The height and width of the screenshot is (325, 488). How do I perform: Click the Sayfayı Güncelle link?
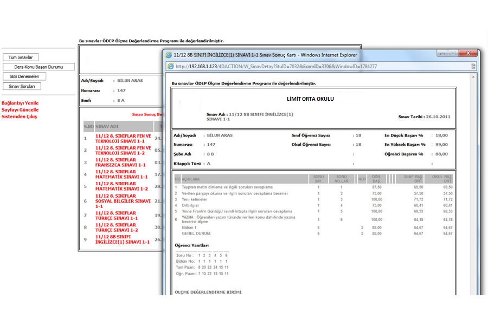[x=20, y=109]
